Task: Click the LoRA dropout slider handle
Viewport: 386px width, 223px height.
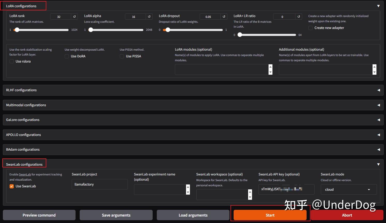Action: point(168,30)
